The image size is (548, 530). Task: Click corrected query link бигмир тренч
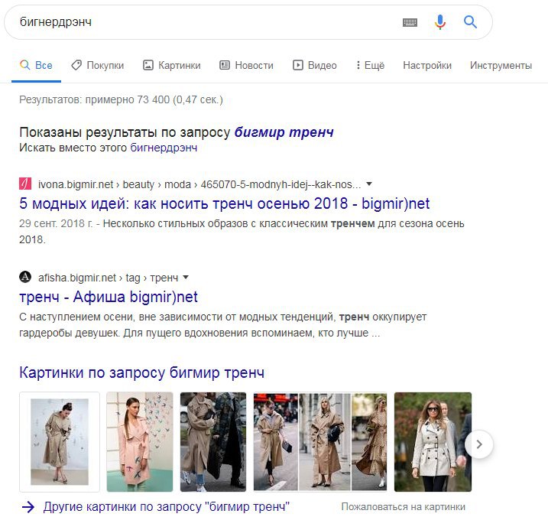point(284,132)
